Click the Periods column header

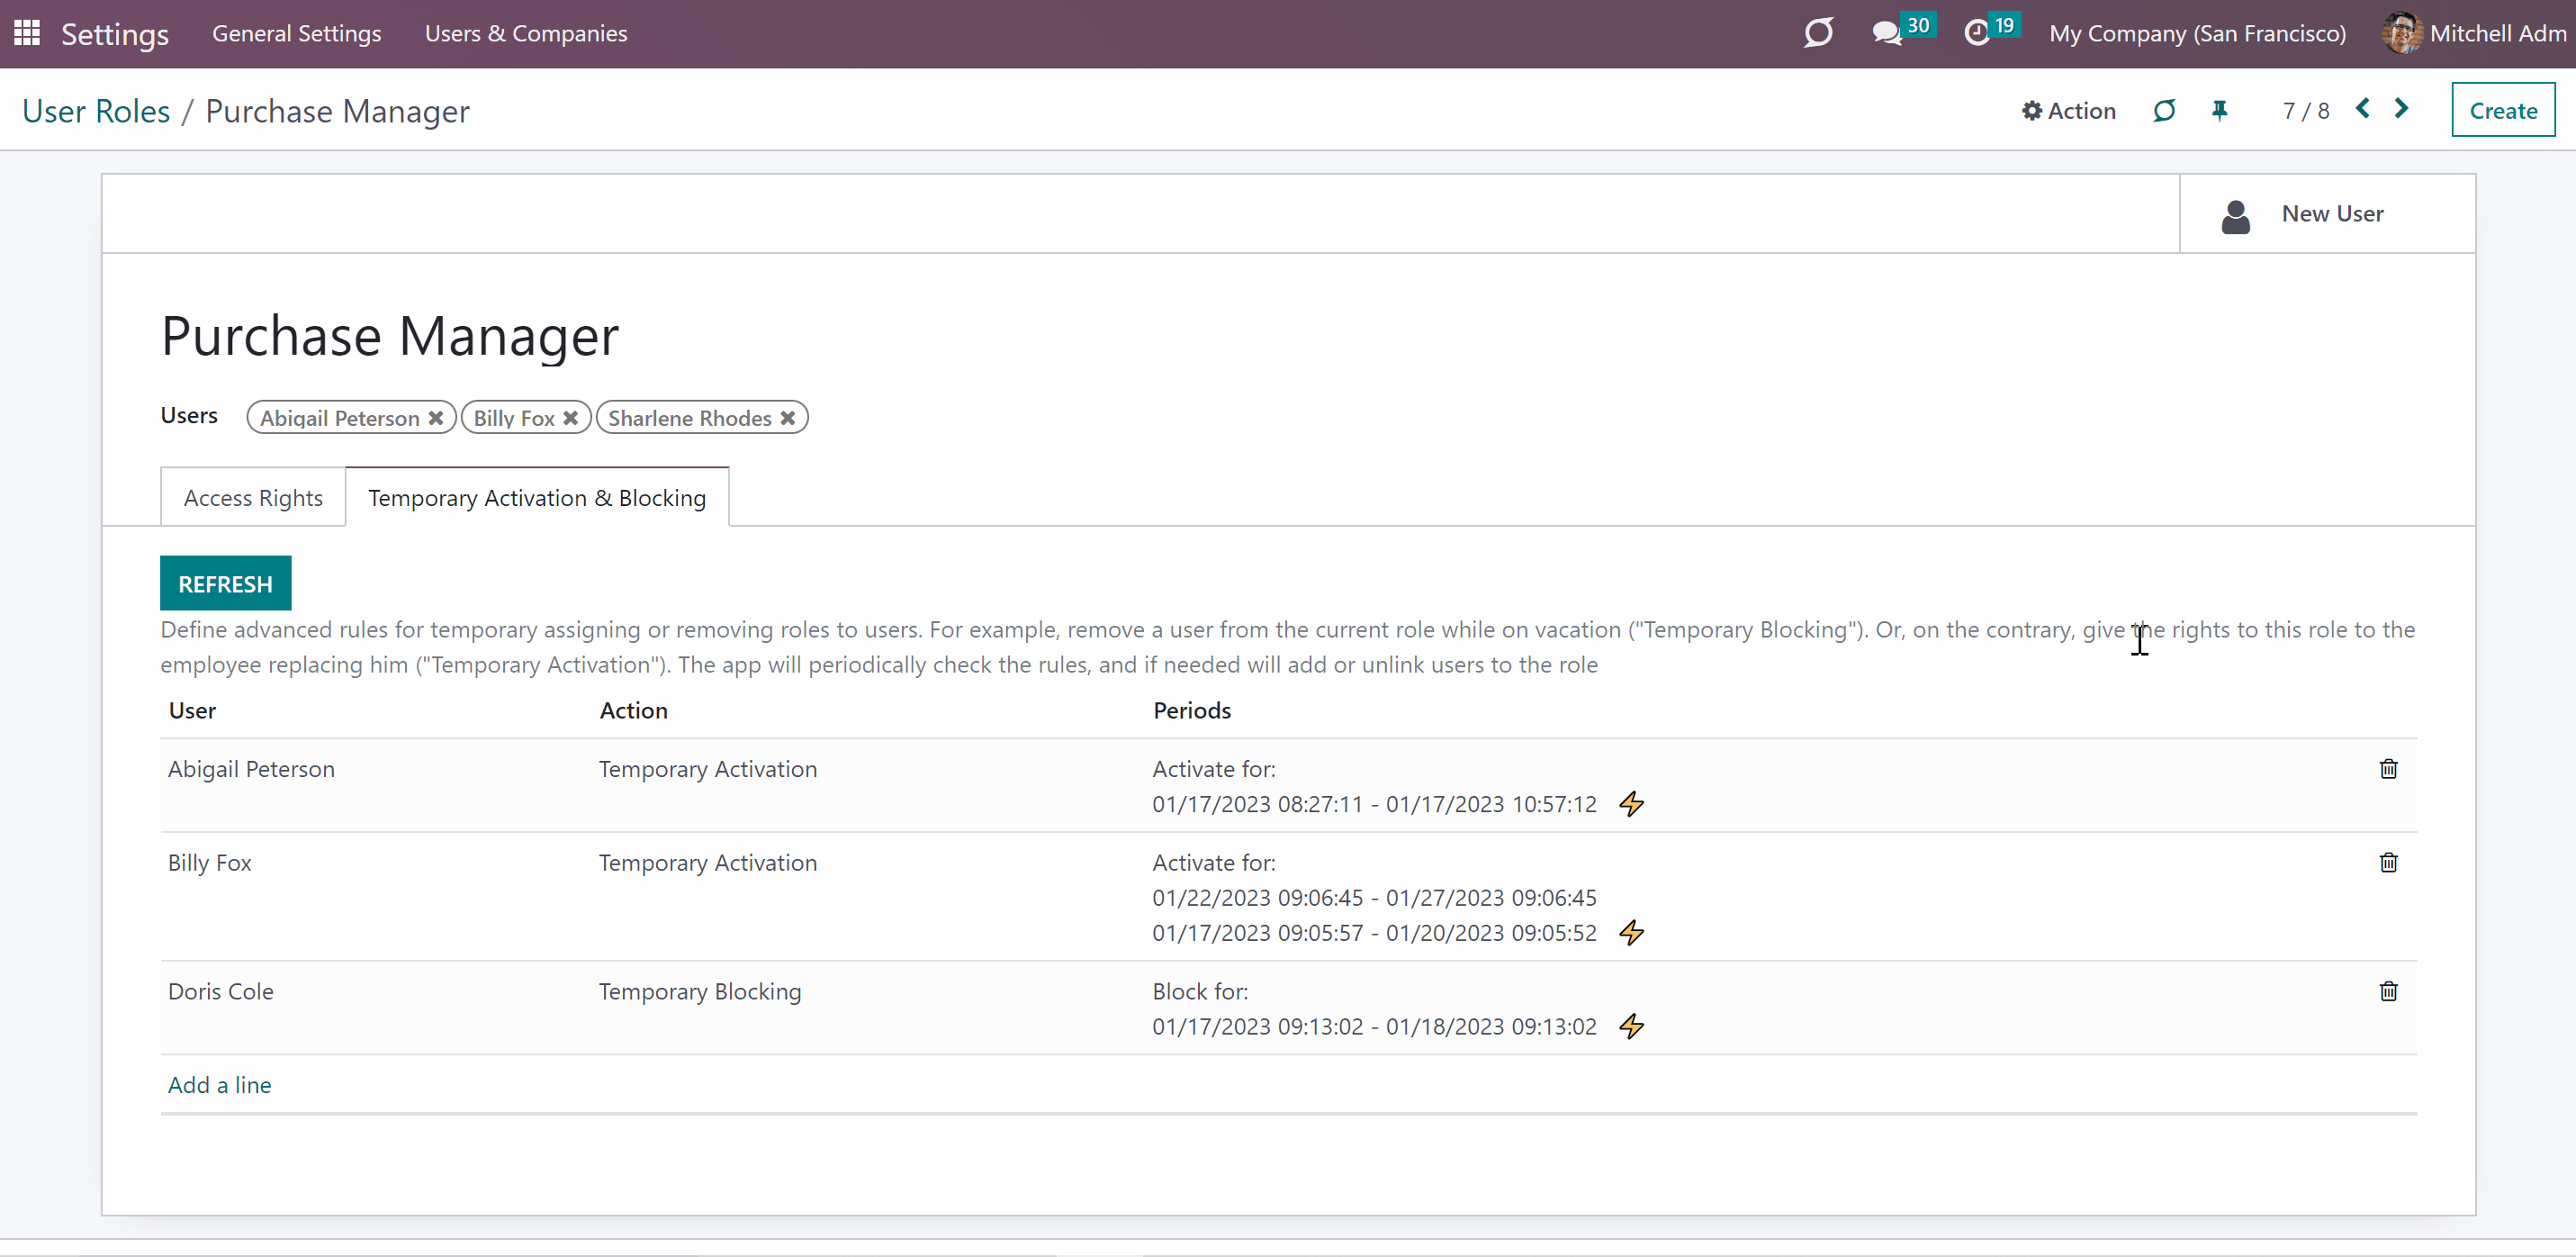click(x=1192, y=711)
